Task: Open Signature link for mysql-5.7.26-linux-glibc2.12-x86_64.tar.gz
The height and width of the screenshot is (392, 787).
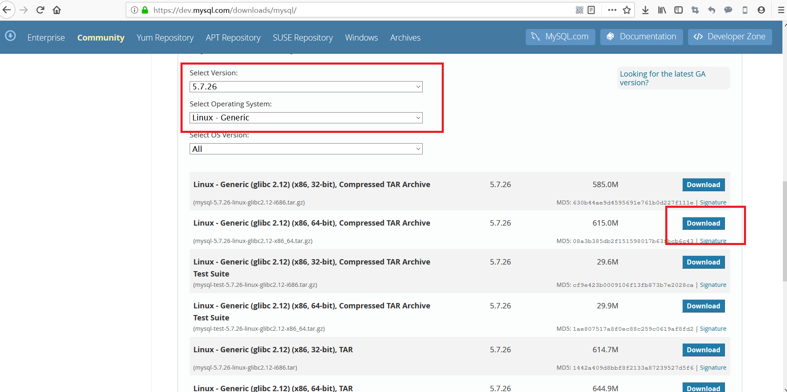Action: (x=713, y=241)
